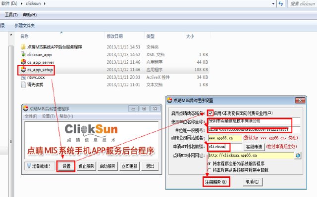This screenshot has height=197, width=317.
Task: Click the 注册服务 button
Action: pyautogui.click(x=216, y=182)
